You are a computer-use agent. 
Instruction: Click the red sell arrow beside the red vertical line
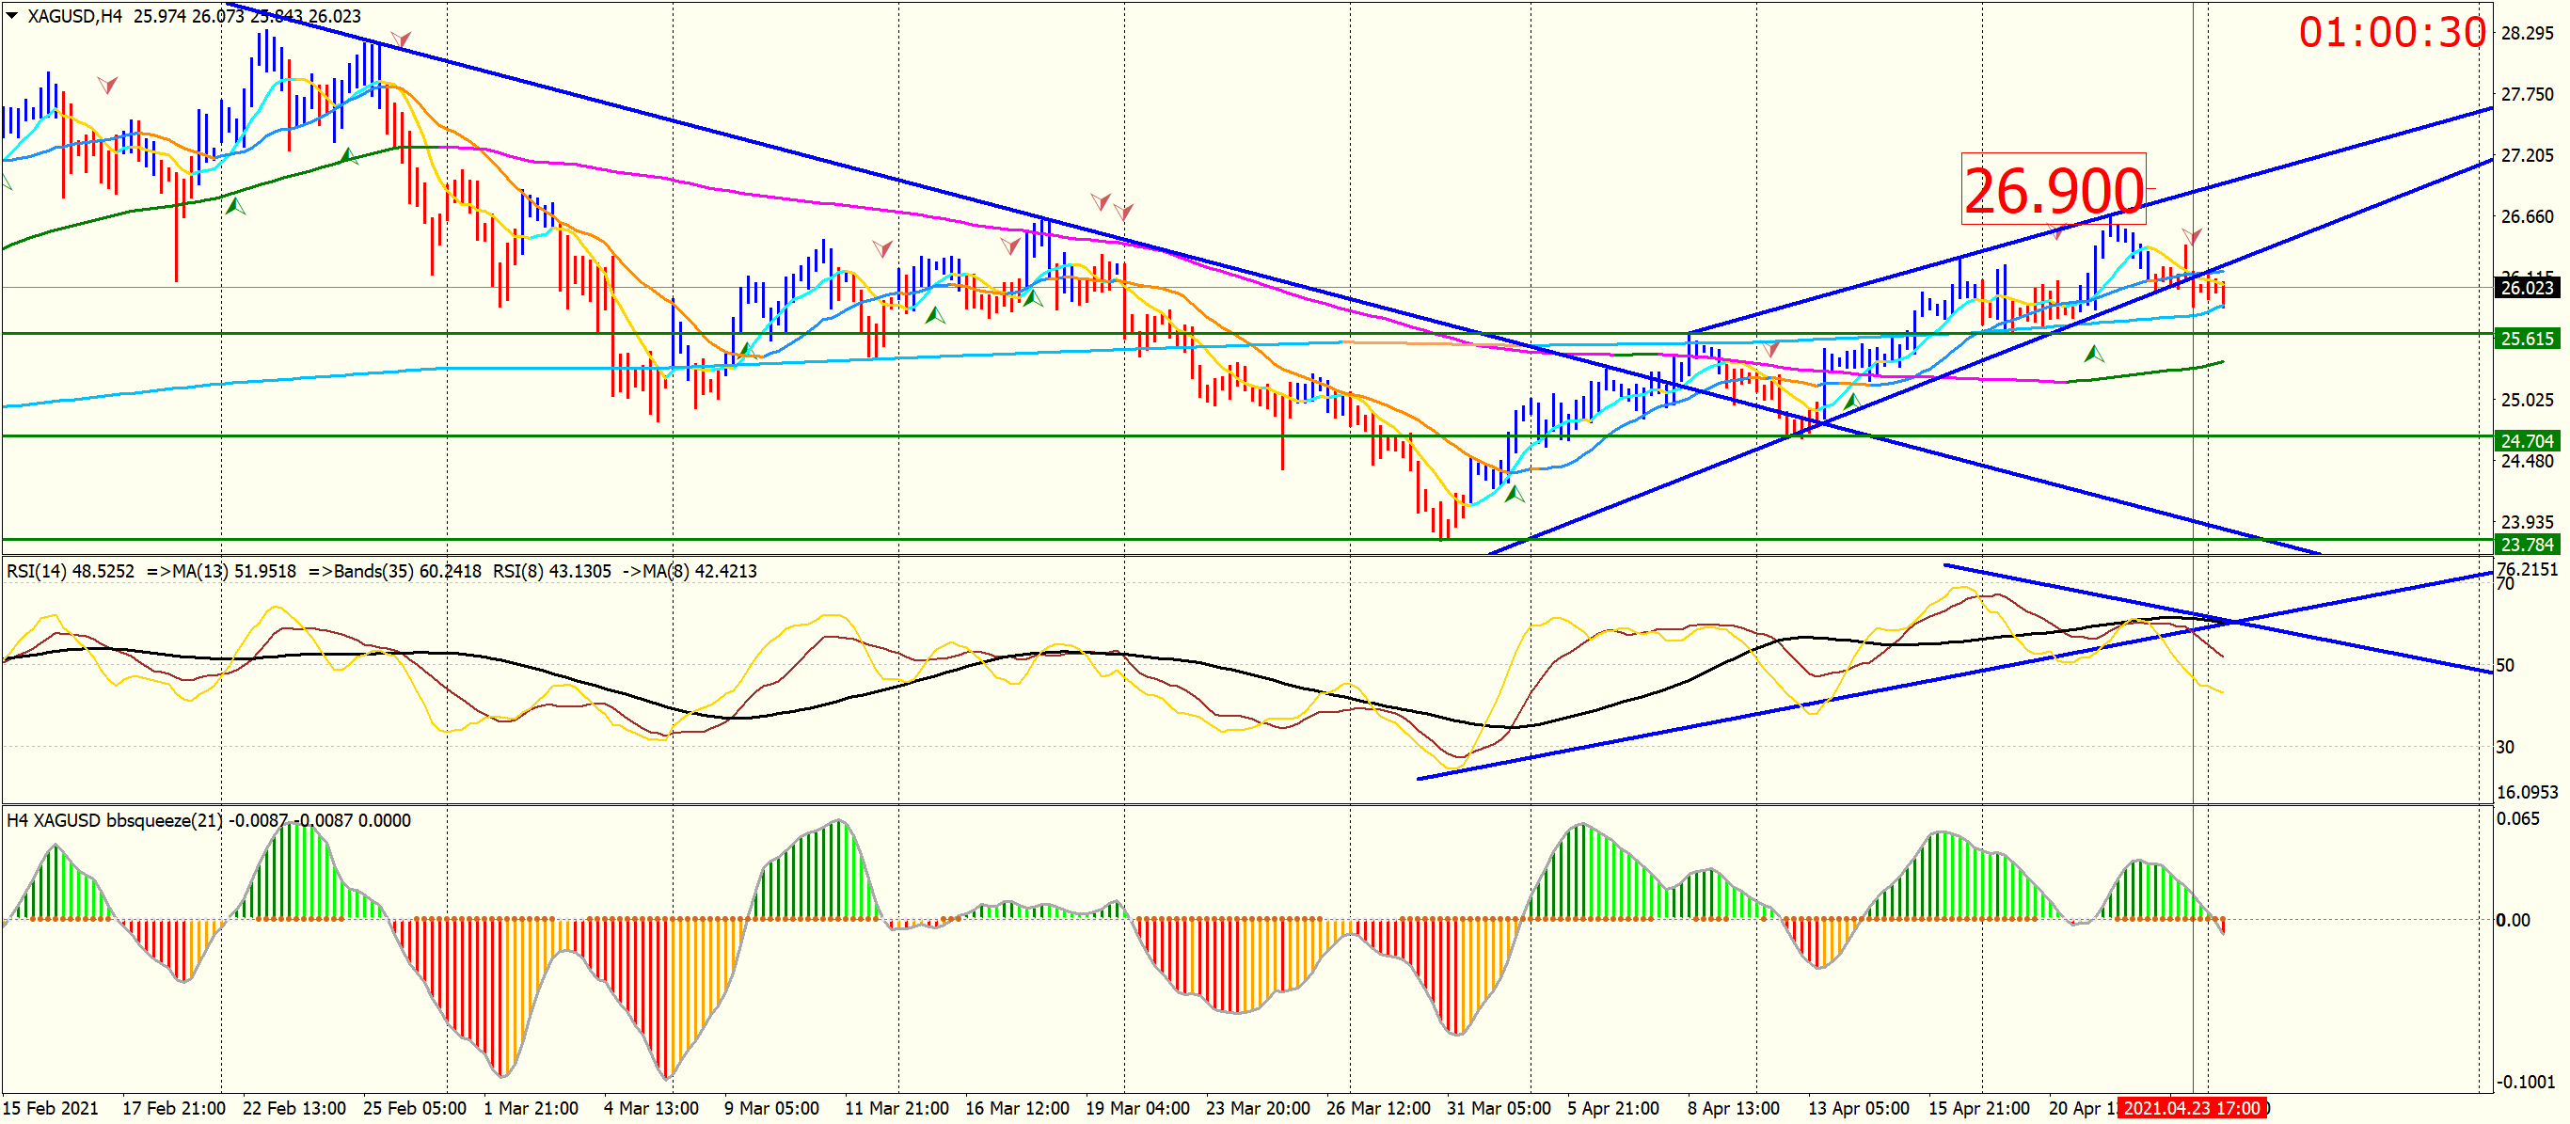tap(2191, 236)
